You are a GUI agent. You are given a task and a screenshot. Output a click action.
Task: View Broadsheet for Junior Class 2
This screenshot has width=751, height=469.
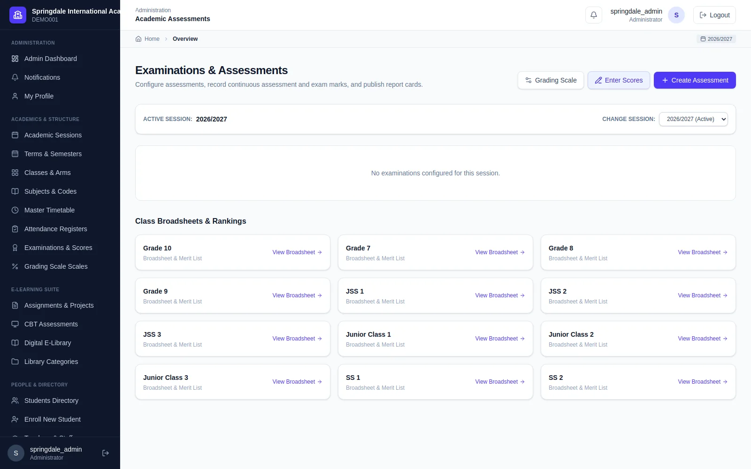click(703, 339)
